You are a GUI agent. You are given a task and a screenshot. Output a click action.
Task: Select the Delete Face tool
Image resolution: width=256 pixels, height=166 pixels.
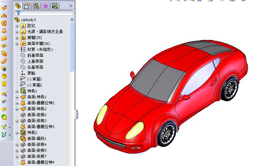click(x=4, y=69)
